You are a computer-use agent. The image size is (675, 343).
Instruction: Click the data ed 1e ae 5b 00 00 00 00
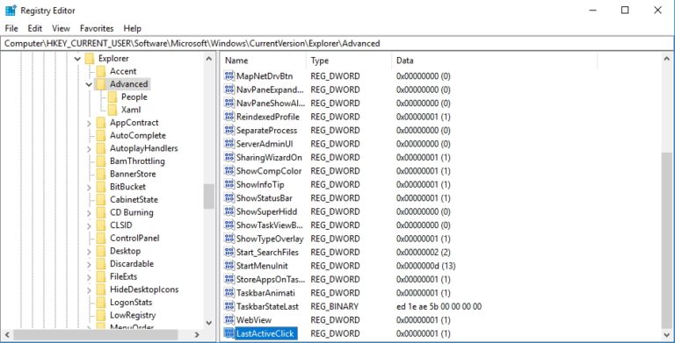pos(439,306)
